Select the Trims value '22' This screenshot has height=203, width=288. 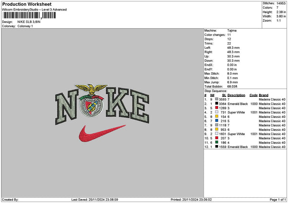[229, 44]
